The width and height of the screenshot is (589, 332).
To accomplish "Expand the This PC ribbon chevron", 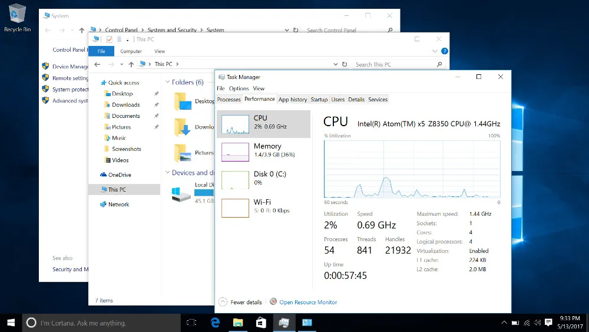I will [435, 51].
